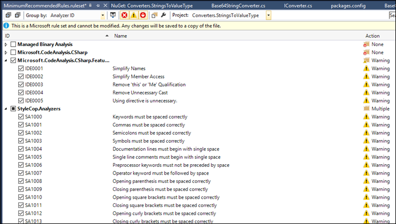Click Warning action text for SA1009
This screenshot has width=396, height=224.
coord(381,189)
